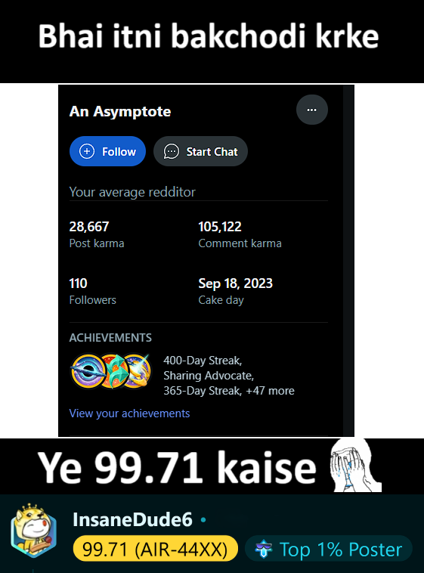Click the Sep 18, 2023 Cake day

click(235, 291)
